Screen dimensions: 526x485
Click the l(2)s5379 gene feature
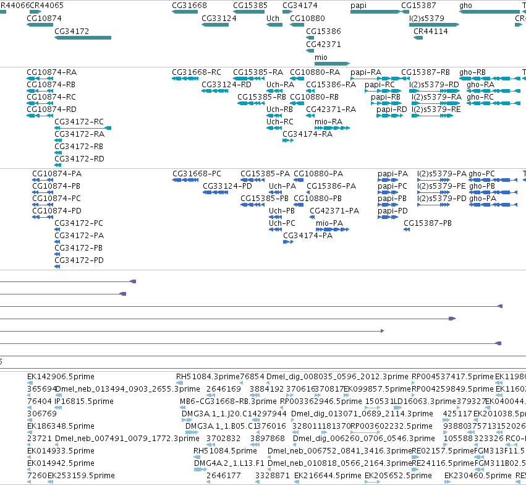434,25
